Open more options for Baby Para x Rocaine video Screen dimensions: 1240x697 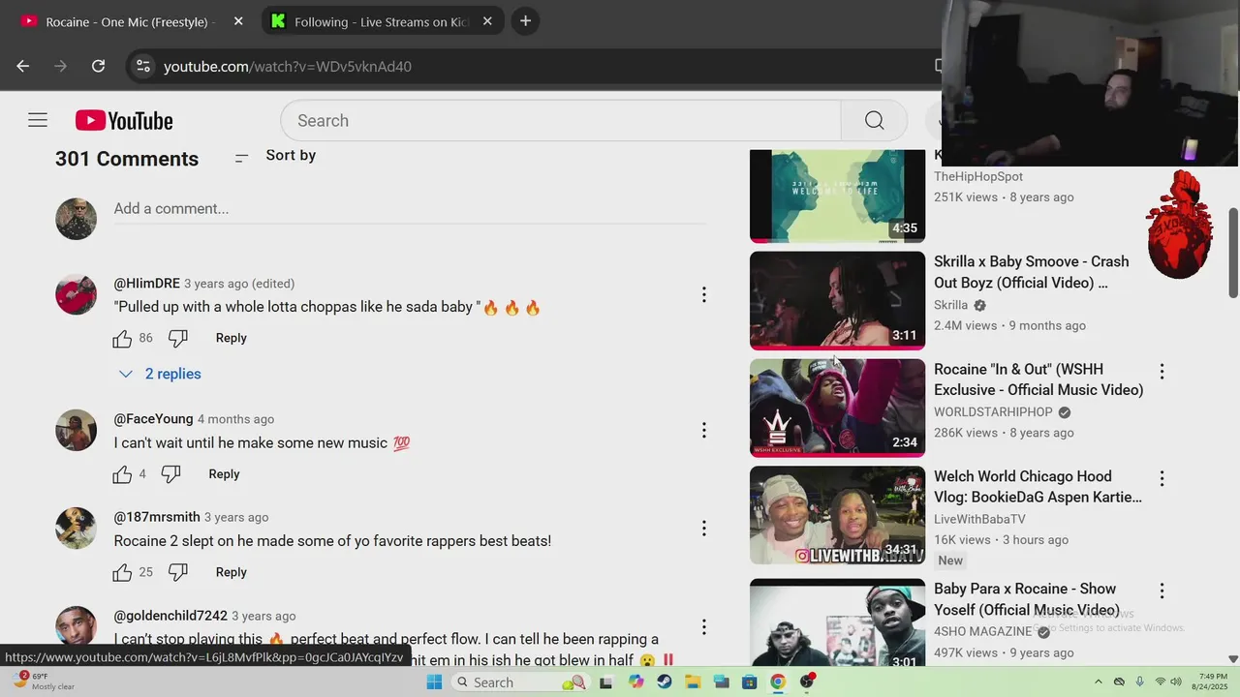[1162, 591]
